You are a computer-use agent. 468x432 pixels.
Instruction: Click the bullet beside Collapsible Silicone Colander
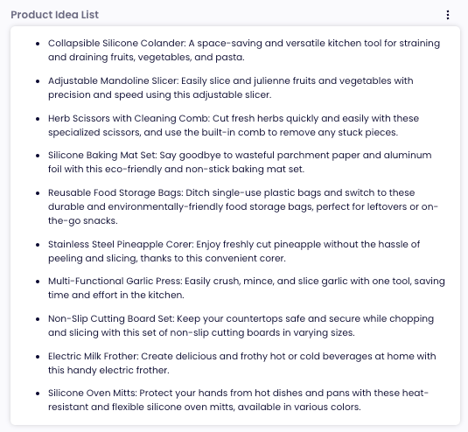[38, 44]
